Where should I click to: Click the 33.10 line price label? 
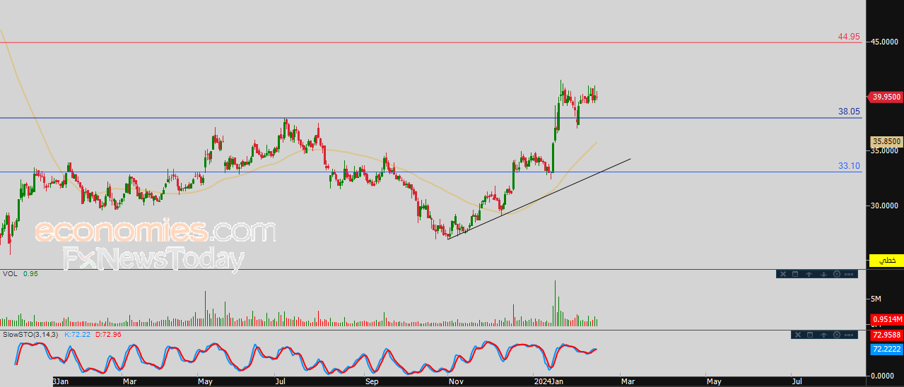pyautogui.click(x=849, y=166)
